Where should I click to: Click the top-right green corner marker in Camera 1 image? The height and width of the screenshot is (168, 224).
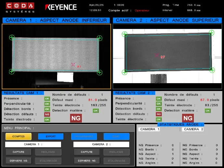[x=99, y=38]
